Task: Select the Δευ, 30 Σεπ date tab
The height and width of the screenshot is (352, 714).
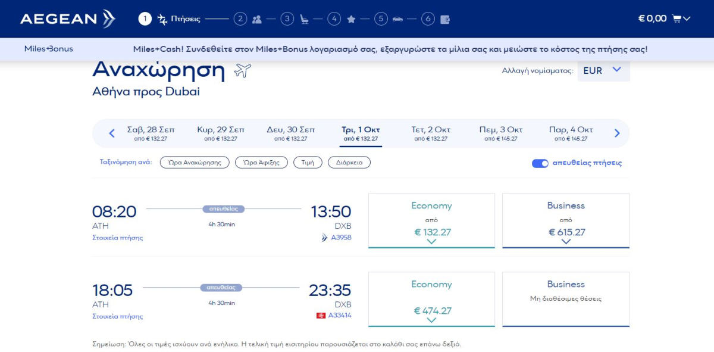Action: click(x=290, y=133)
